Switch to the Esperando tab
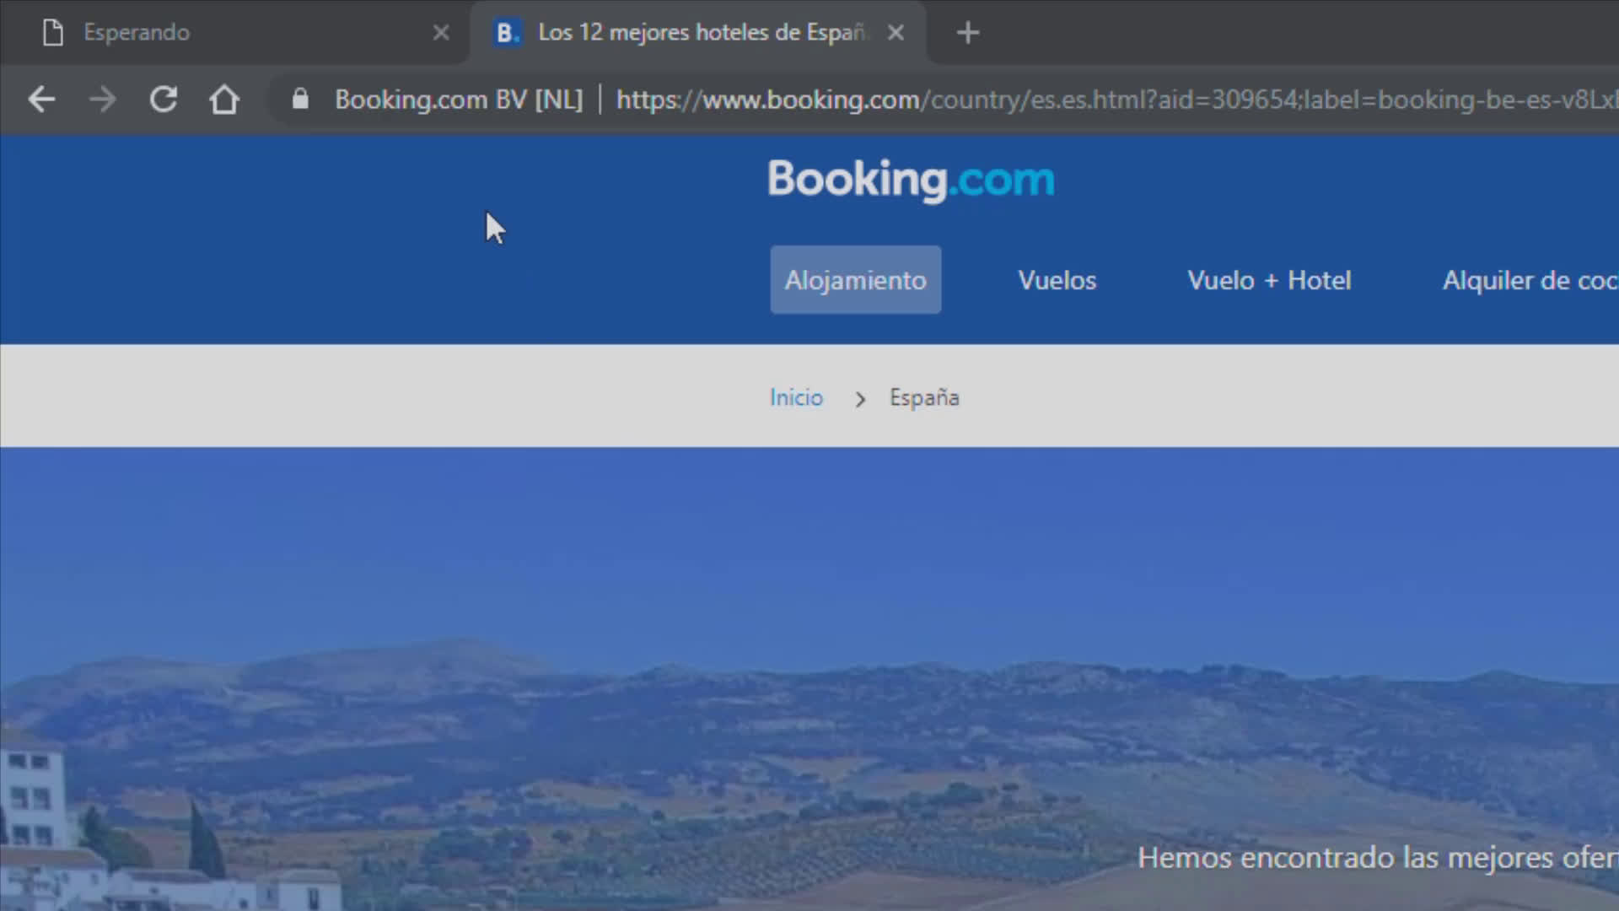This screenshot has width=1619, height=911. click(x=234, y=33)
